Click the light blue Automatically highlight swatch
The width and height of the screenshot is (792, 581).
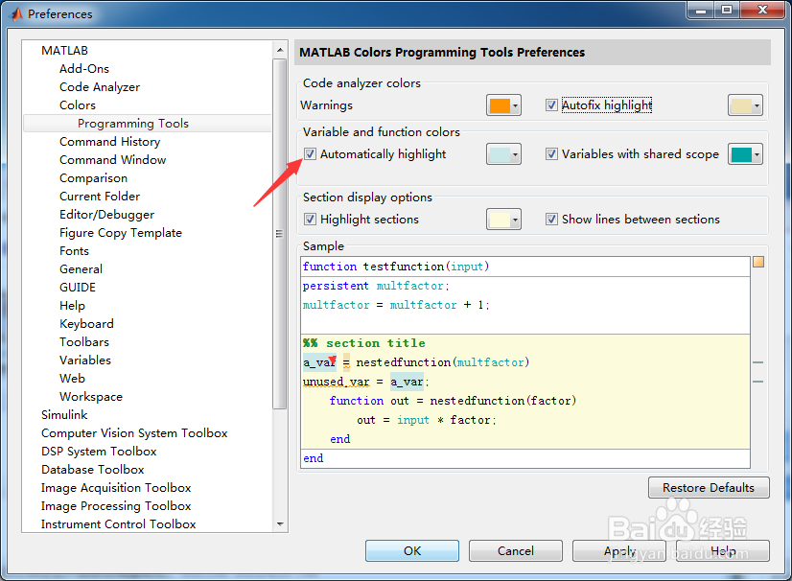pos(500,154)
